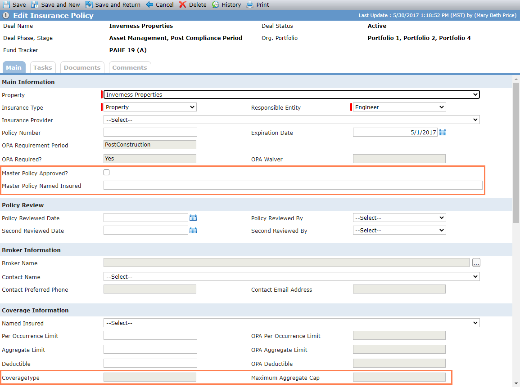This screenshot has height=387, width=520.
Task: Click the Broker Name ellipsis browse button
Action: coord(476,263)
